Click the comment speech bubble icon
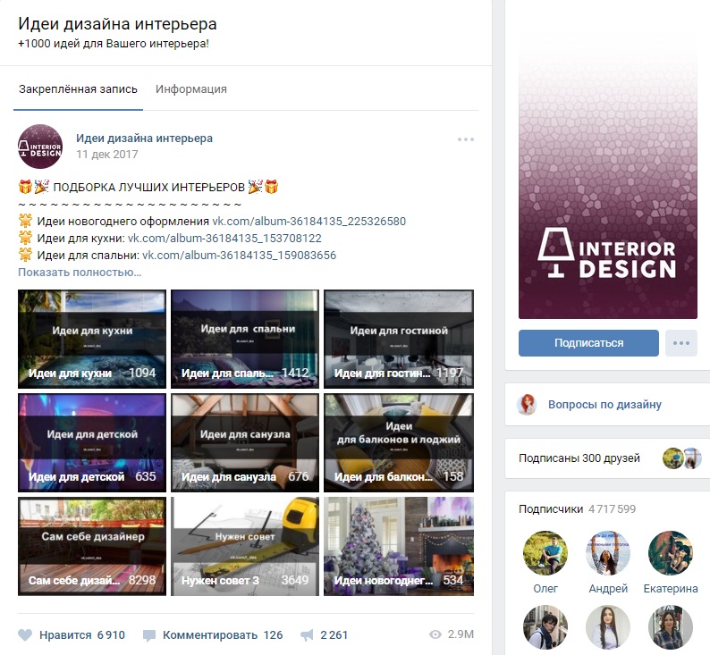Screen dimensions: 710x655 pyautogui.click(x=149, y=635)
